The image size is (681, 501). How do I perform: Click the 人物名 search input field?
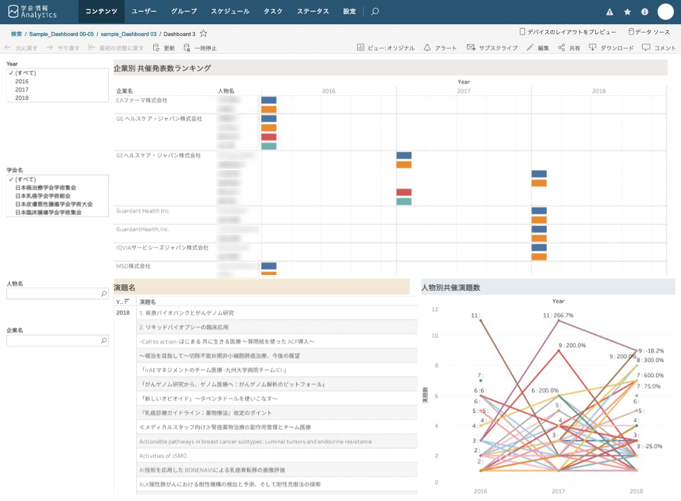point(57,294)
